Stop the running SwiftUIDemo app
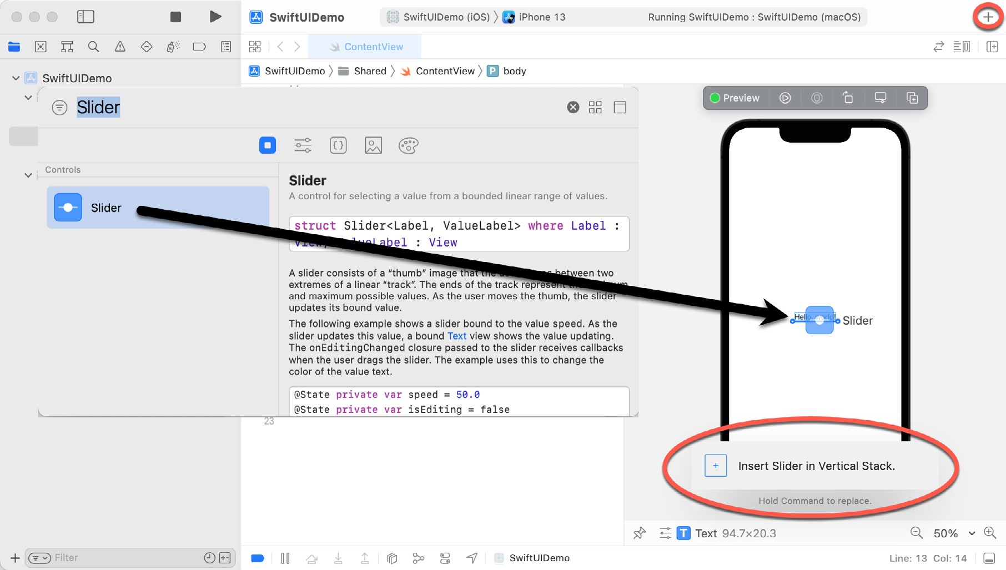 point(175,17)
